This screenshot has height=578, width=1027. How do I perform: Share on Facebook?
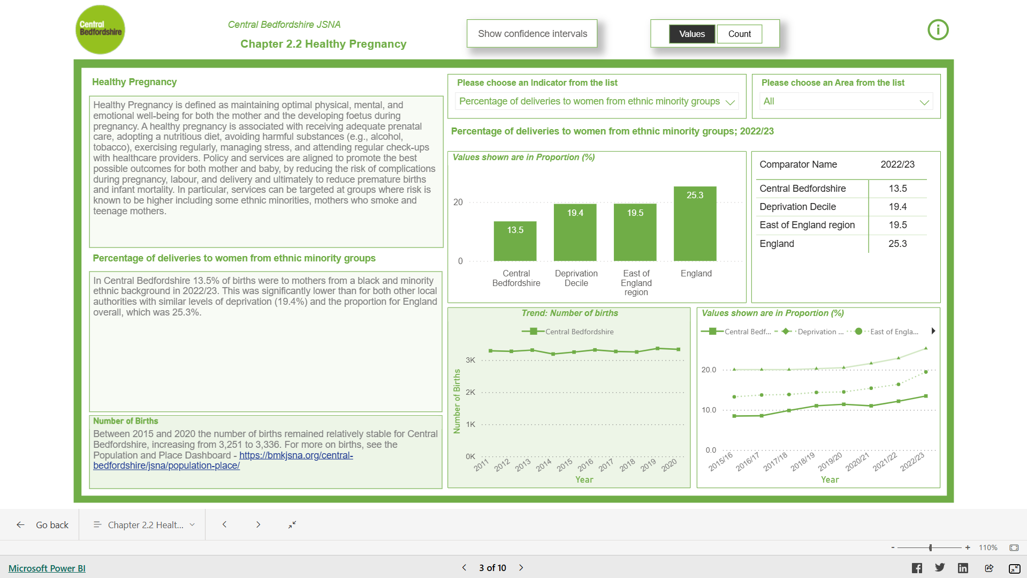point(917,568)
